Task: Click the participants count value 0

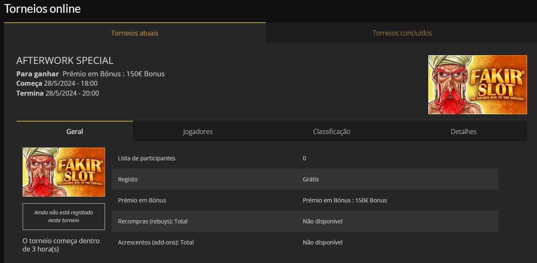Action: (x=304, y=158)
